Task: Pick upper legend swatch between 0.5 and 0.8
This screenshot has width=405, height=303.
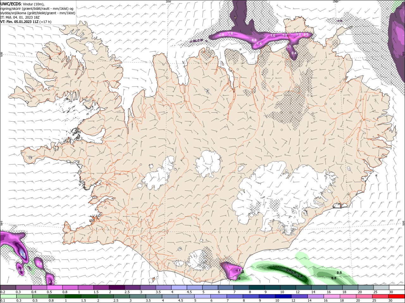Action: pos(54,288)
